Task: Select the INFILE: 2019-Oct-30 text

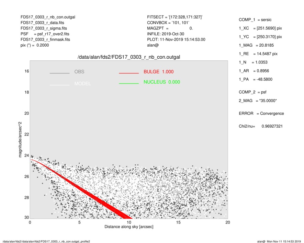Action: [166, 34]
